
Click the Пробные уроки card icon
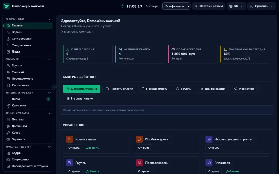pyautogui.click(x=139, y=139)
